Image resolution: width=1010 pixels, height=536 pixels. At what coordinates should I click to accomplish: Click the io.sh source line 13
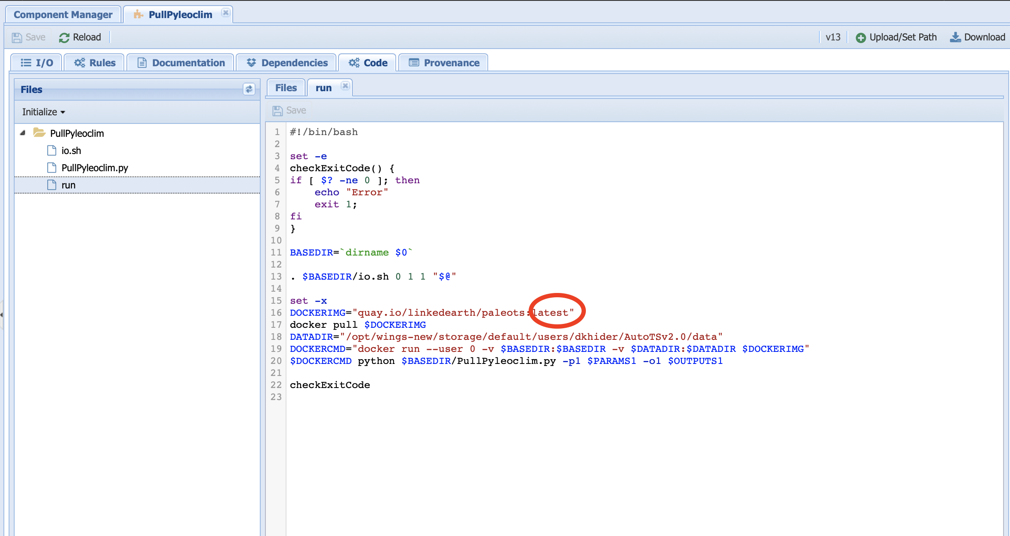coord(373,277)
